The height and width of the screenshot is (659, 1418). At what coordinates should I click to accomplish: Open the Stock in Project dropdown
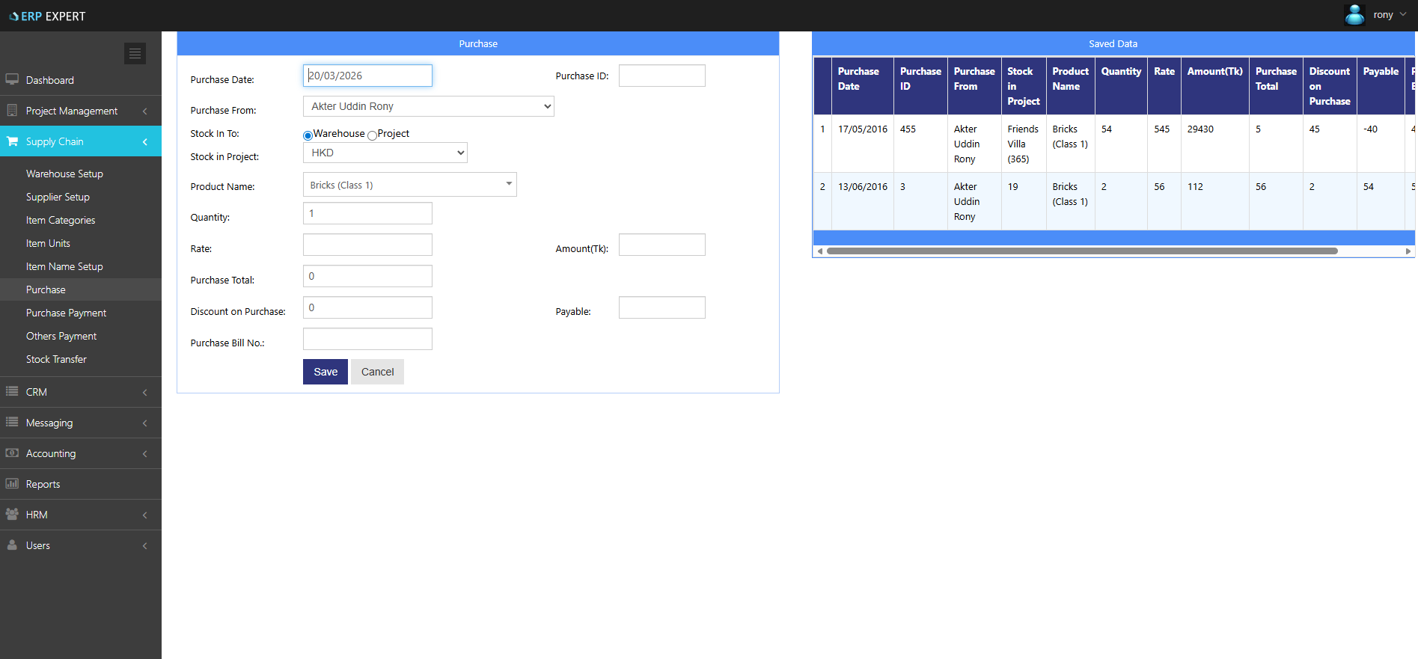pos(385,153)
